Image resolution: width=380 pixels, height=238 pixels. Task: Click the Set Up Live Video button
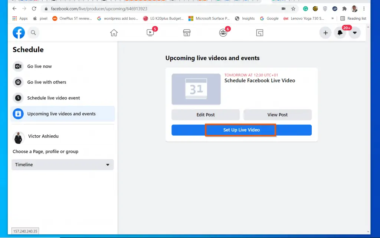241,130
